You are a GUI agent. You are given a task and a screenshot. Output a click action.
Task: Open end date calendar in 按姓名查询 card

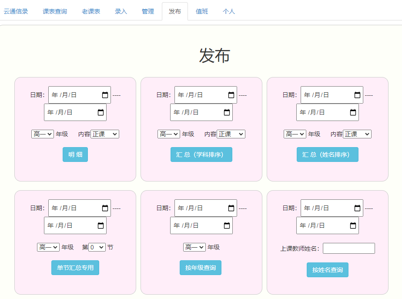353,225
